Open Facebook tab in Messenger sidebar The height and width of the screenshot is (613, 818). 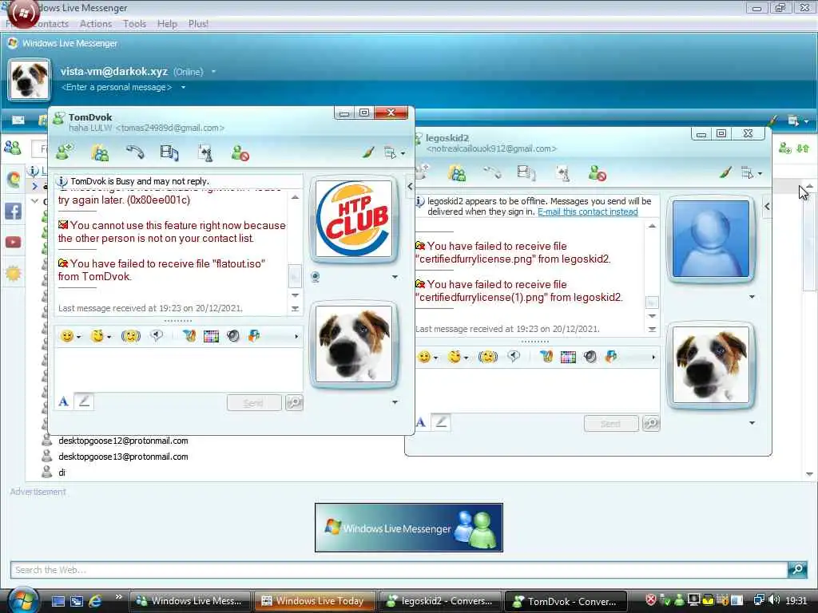13,211
